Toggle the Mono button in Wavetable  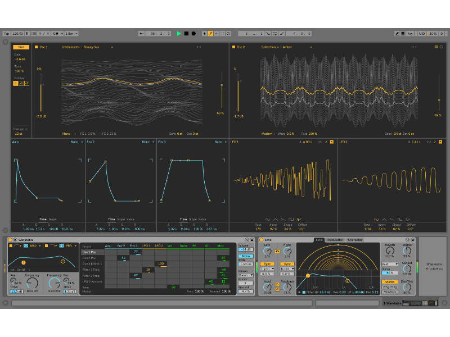point(246,256)
